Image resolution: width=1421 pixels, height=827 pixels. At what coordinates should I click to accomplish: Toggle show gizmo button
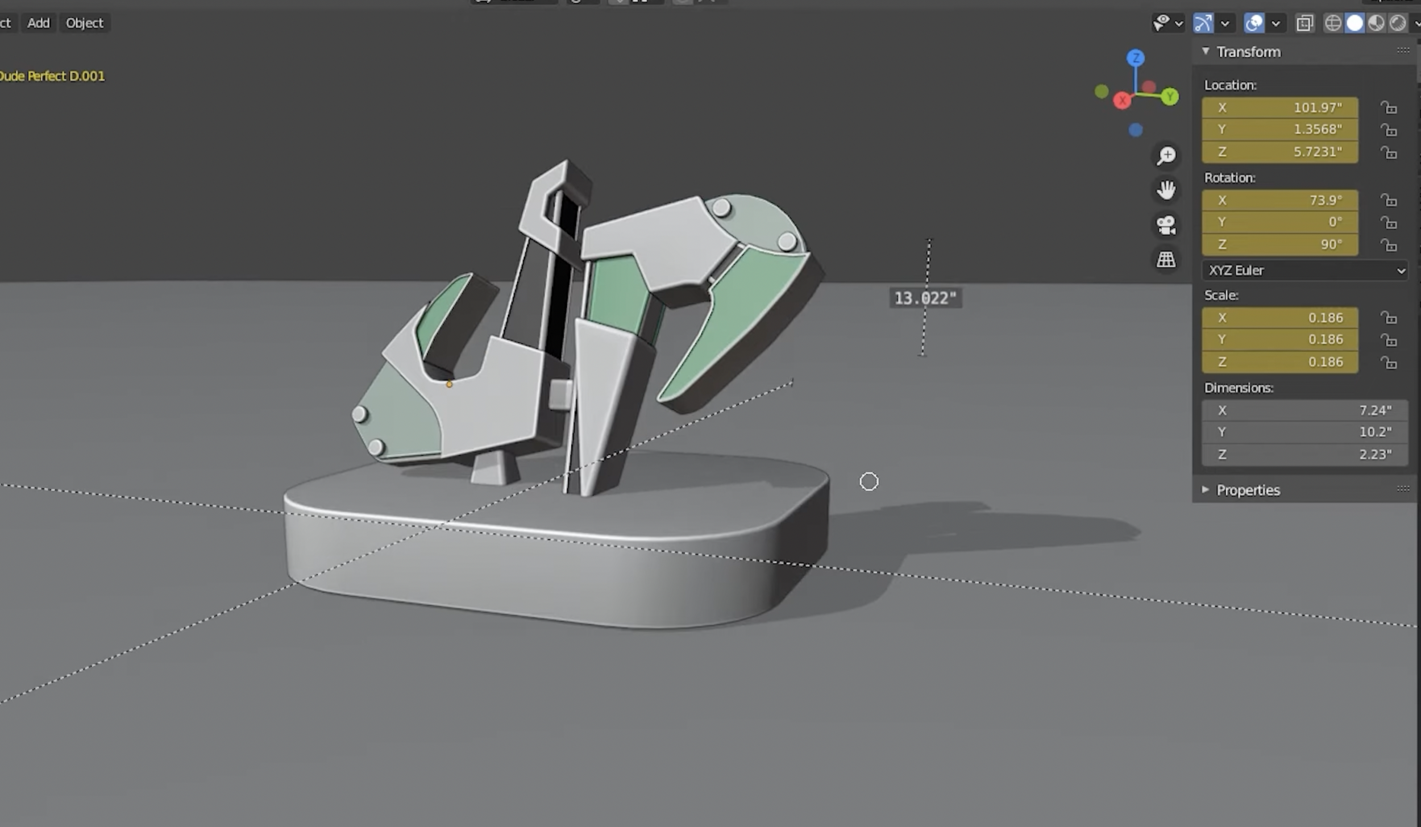pyautogui.click(x=1203, y=23)
